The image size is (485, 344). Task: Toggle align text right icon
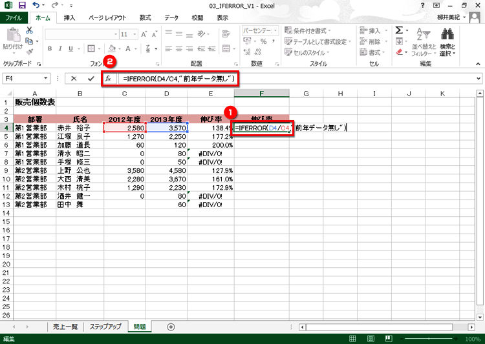click(189, 48)
